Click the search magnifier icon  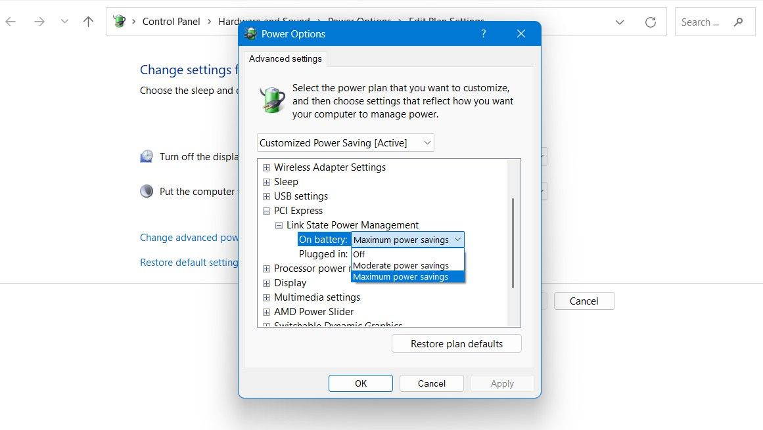tap(738, 22)
